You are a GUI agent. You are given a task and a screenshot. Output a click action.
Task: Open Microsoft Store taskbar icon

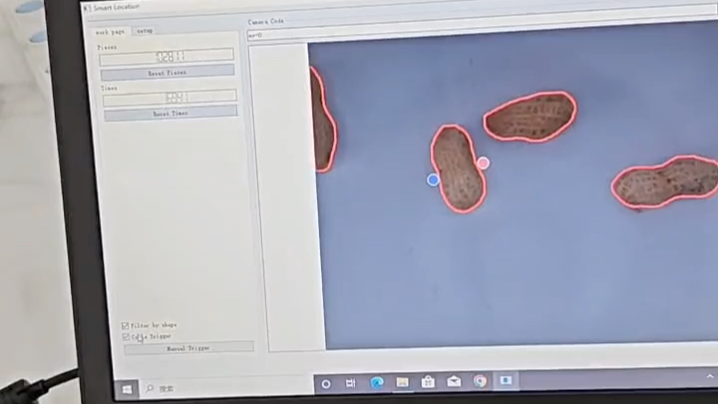pos(428,382)
